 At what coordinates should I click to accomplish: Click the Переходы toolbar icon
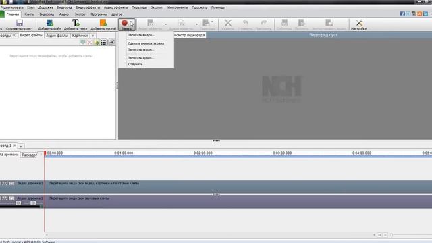pyautogui.click(x=206, y=22)
